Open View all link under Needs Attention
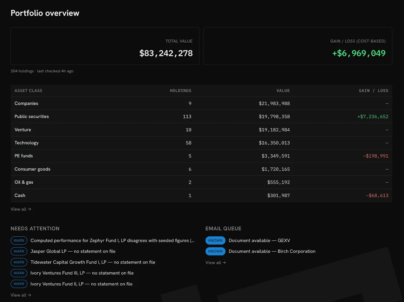This screenshot has height=302, width=404. (x=21, y=295)
